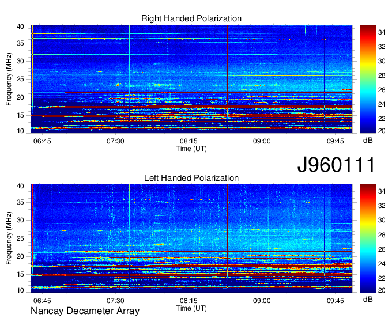Click the "32" value on the Left Handed colorbar
The image size is (392, 318).
coord(382,206)
